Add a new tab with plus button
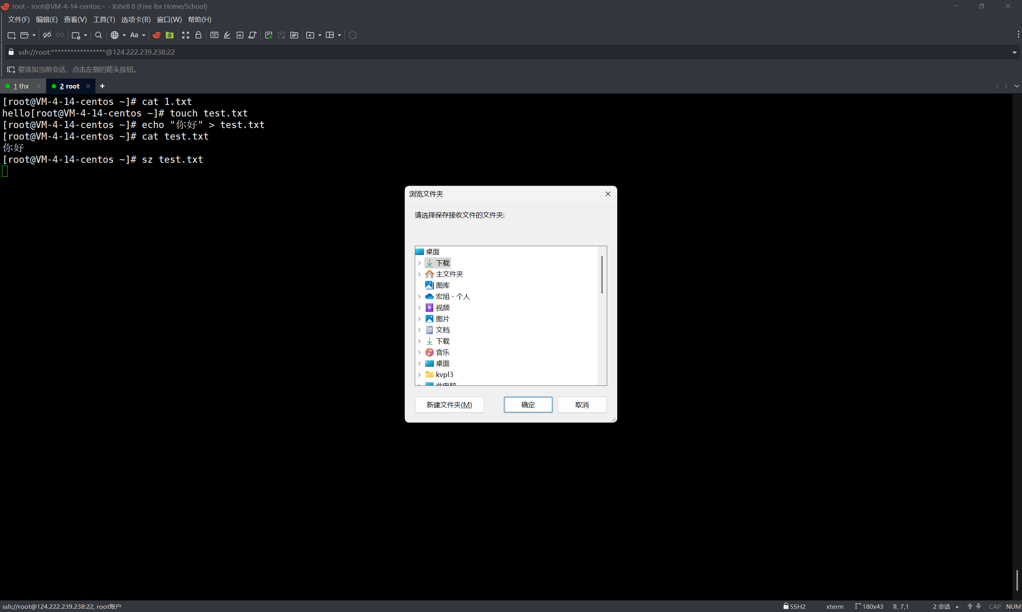The height and width of the screenshot is (612, 1022). 102,86
